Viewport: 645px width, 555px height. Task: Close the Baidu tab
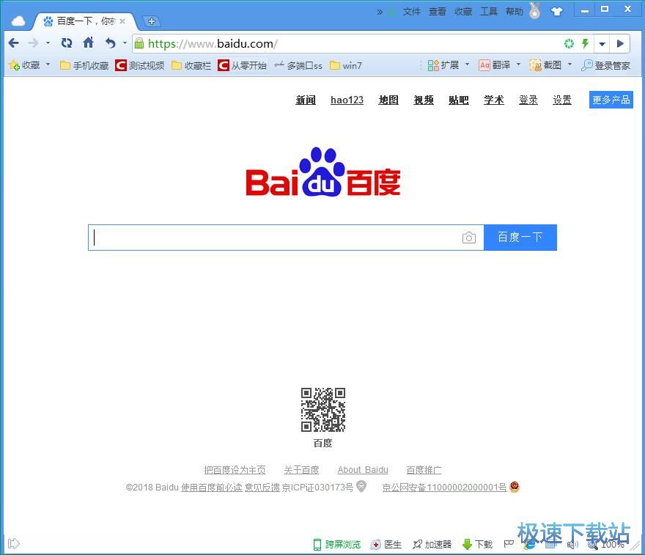122,21
